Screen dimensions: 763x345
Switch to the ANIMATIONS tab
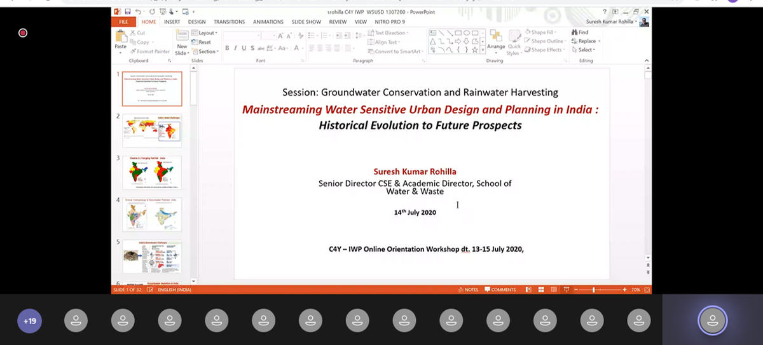click(268, 22)
